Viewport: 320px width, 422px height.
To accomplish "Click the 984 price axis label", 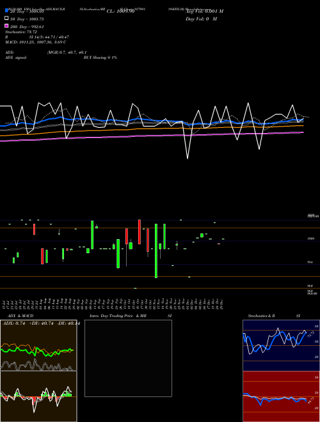I will (310, 262).
